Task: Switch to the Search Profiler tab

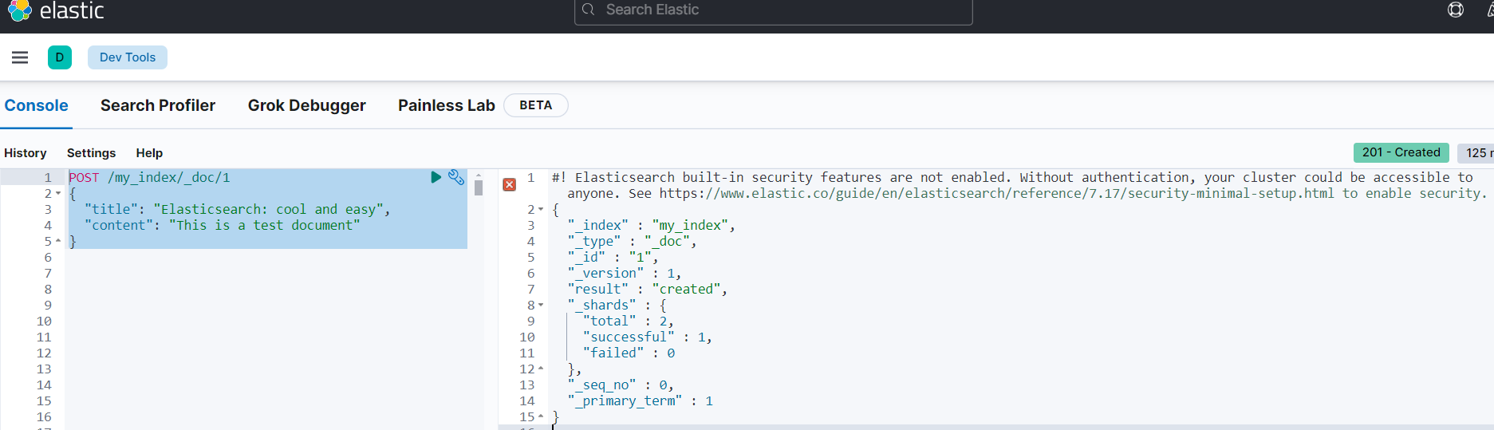Action: (x=158, y=105)
